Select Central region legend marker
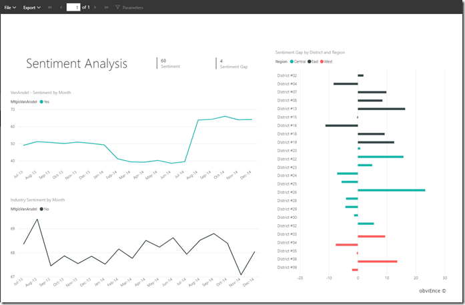This screenshot has width=465, height=305. 293,61
